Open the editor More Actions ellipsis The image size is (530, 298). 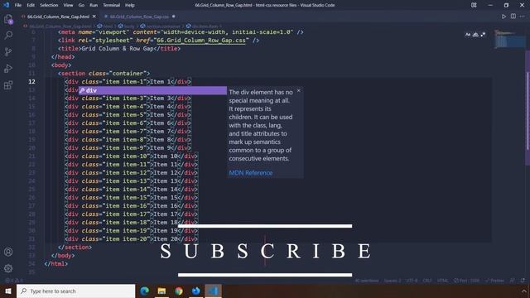click(x=523, y=17)
